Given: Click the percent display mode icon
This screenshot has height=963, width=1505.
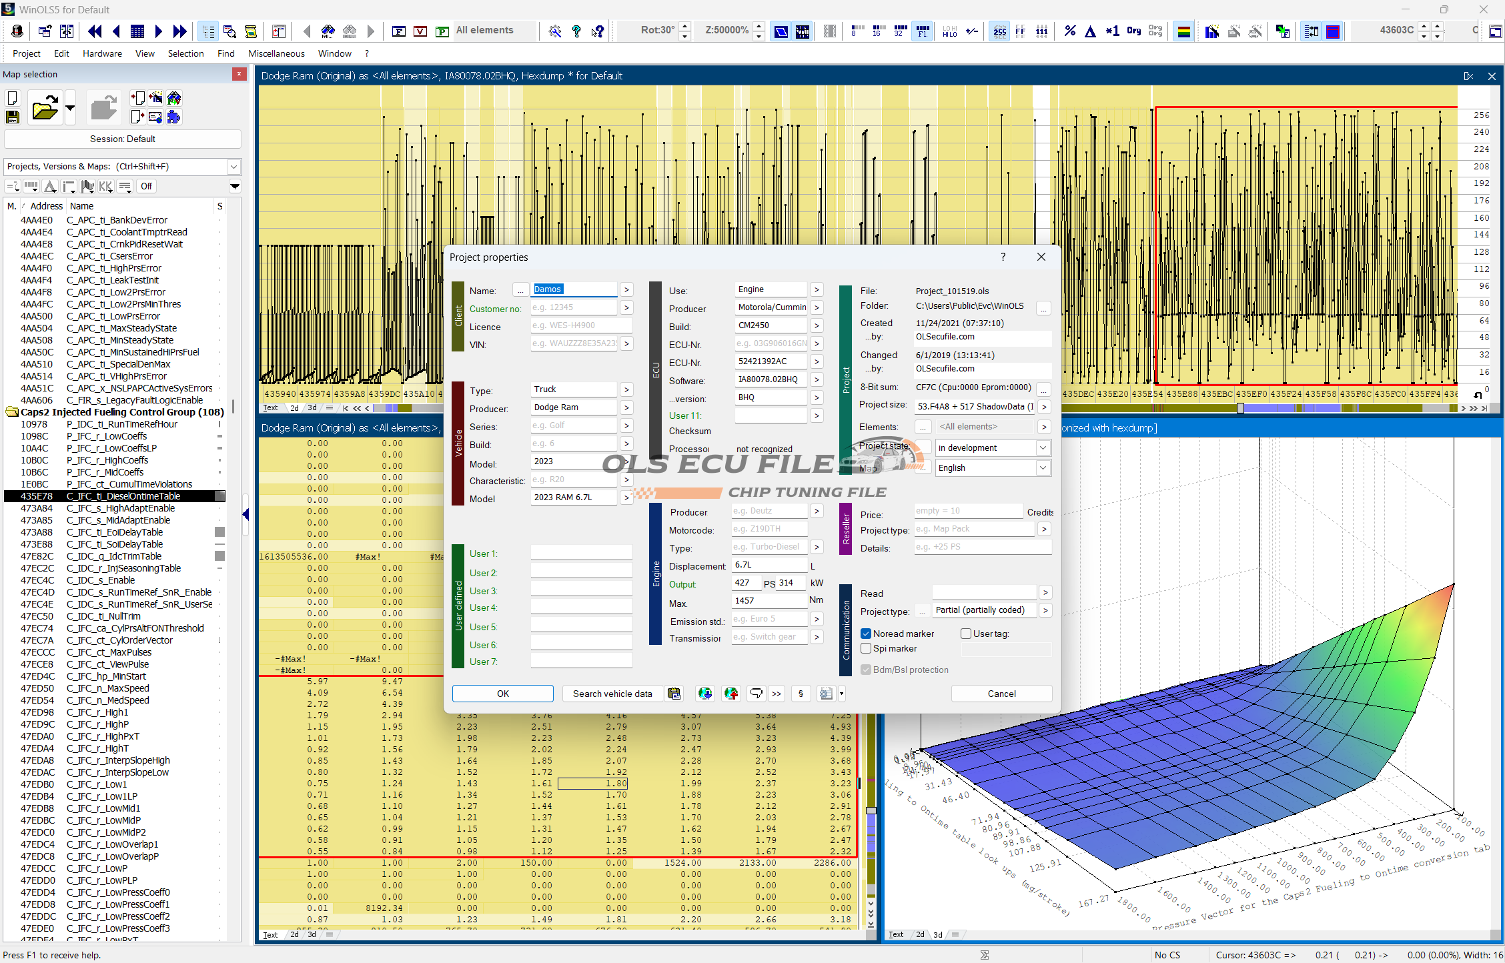Looking at the screenshot, I should (1069, 31).
